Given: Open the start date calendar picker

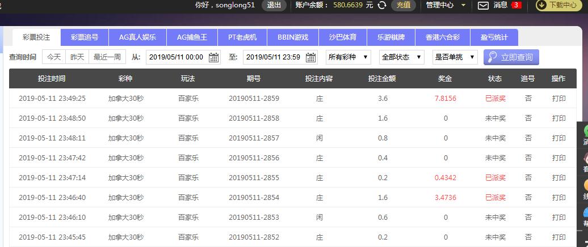Looking at the screenshot, I should [x=214, y=57].
